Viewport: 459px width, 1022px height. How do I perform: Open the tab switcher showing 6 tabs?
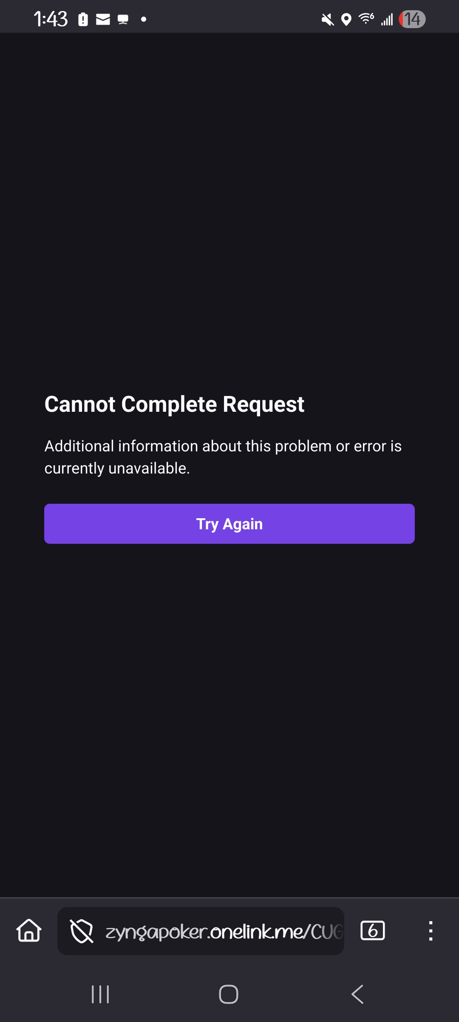372,930
